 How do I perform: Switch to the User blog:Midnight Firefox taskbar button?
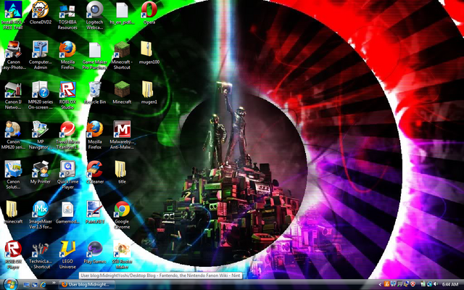click(x=87, y=285)
